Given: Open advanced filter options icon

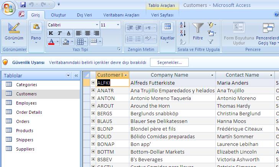Looking at the screenshot, I should click(x=212, y=33).
